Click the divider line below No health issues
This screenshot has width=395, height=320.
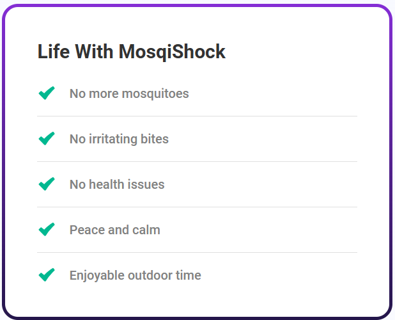pos(197,207)
